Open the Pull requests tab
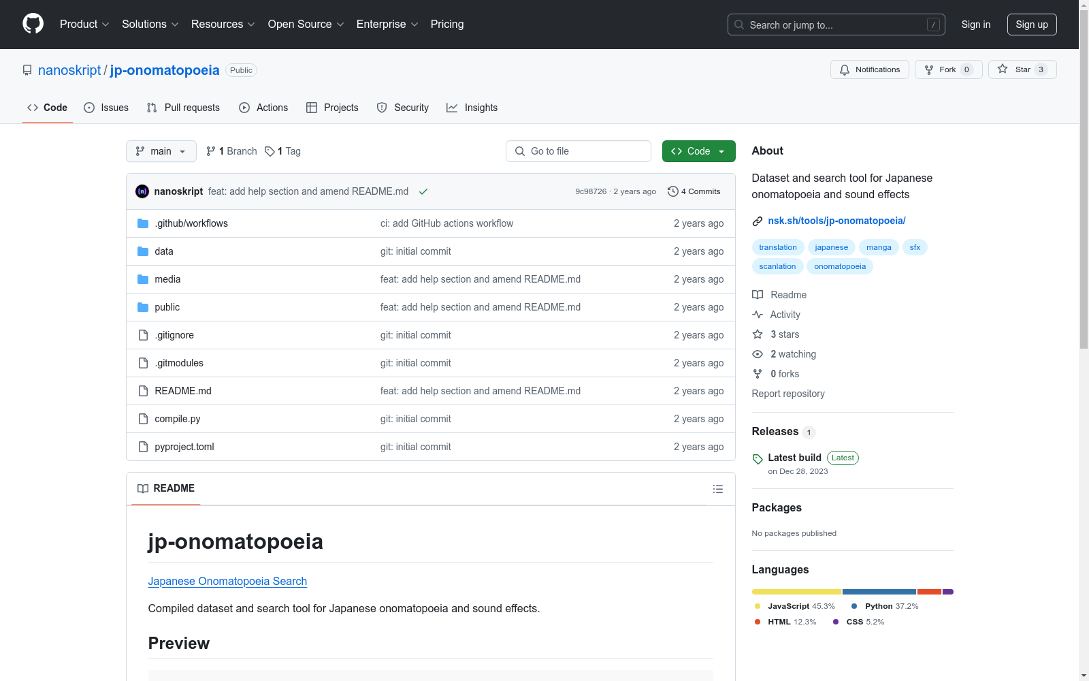The image size is (1089, 681). coord(183,108)
